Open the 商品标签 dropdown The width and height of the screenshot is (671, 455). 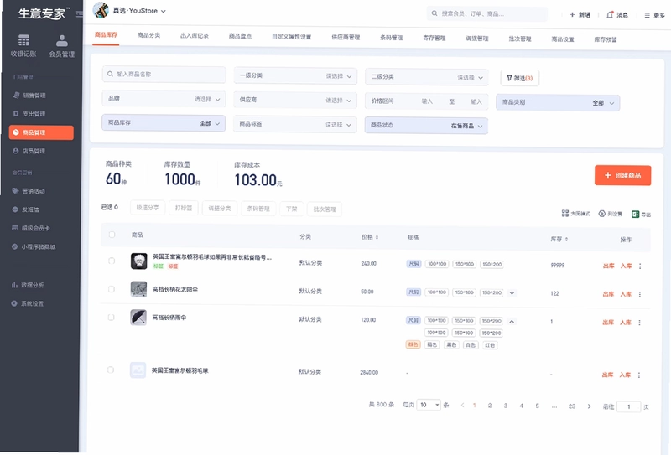coord(295,125)
